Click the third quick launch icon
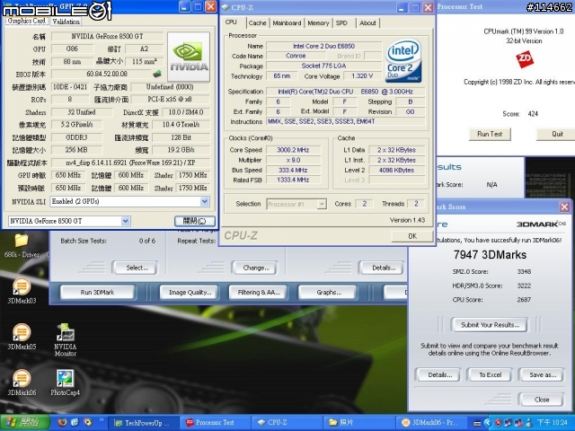Viewport: 575px width, 431px height. coord(88,422)
